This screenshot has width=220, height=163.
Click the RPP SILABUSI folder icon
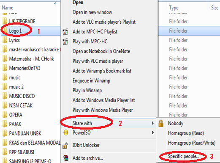coord(5,152)
